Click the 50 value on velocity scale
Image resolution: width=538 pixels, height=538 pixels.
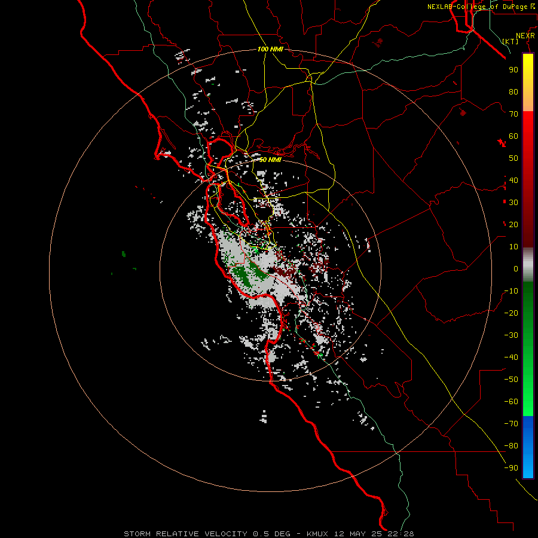[513, 158]
